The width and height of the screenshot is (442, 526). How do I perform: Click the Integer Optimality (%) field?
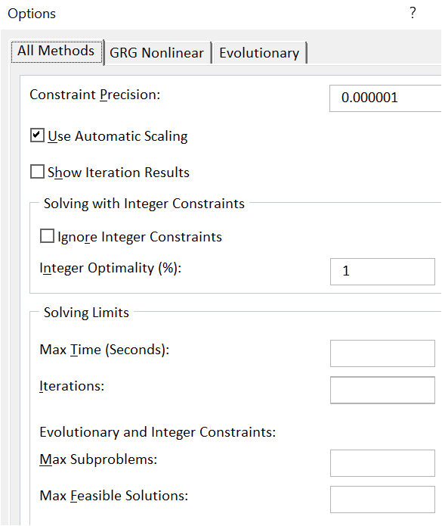pos(382,272)
